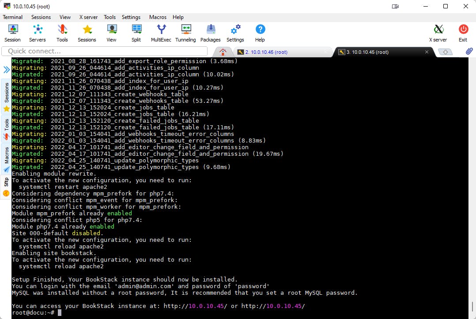Click Migrated create_webhooks_table (53.27ms) line
The width and height of the screenshot is (476, 319).
(117, 101)
